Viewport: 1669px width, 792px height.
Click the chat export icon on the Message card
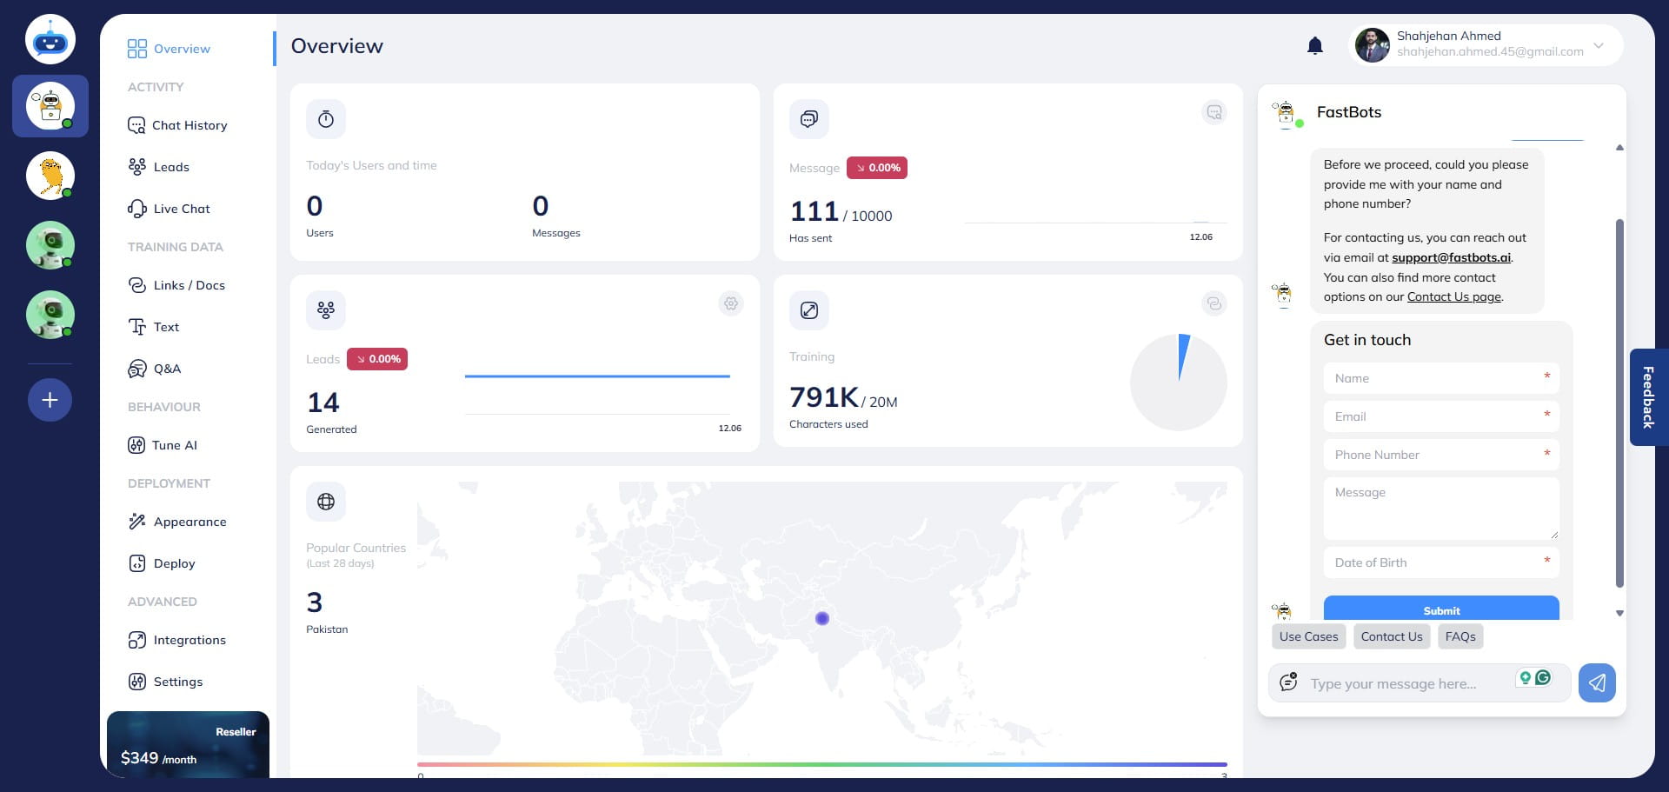pos(1214,112)
